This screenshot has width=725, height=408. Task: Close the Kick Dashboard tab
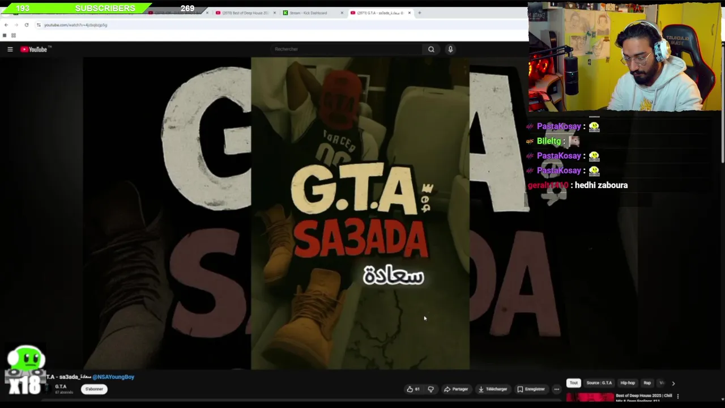click(x=342, y=13)
